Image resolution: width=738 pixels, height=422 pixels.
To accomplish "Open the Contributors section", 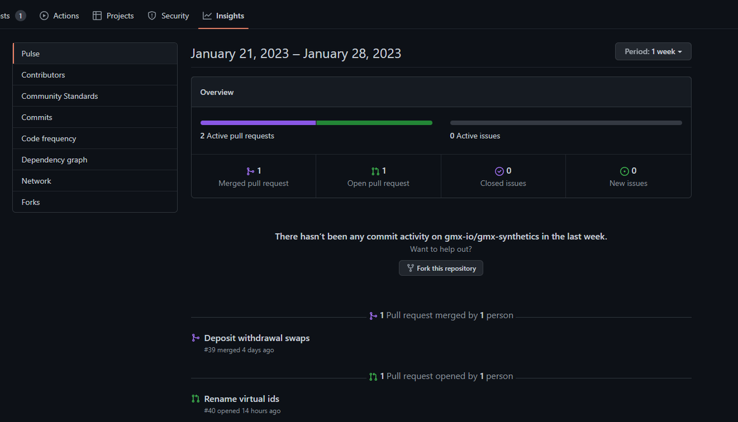I will 43,74.
